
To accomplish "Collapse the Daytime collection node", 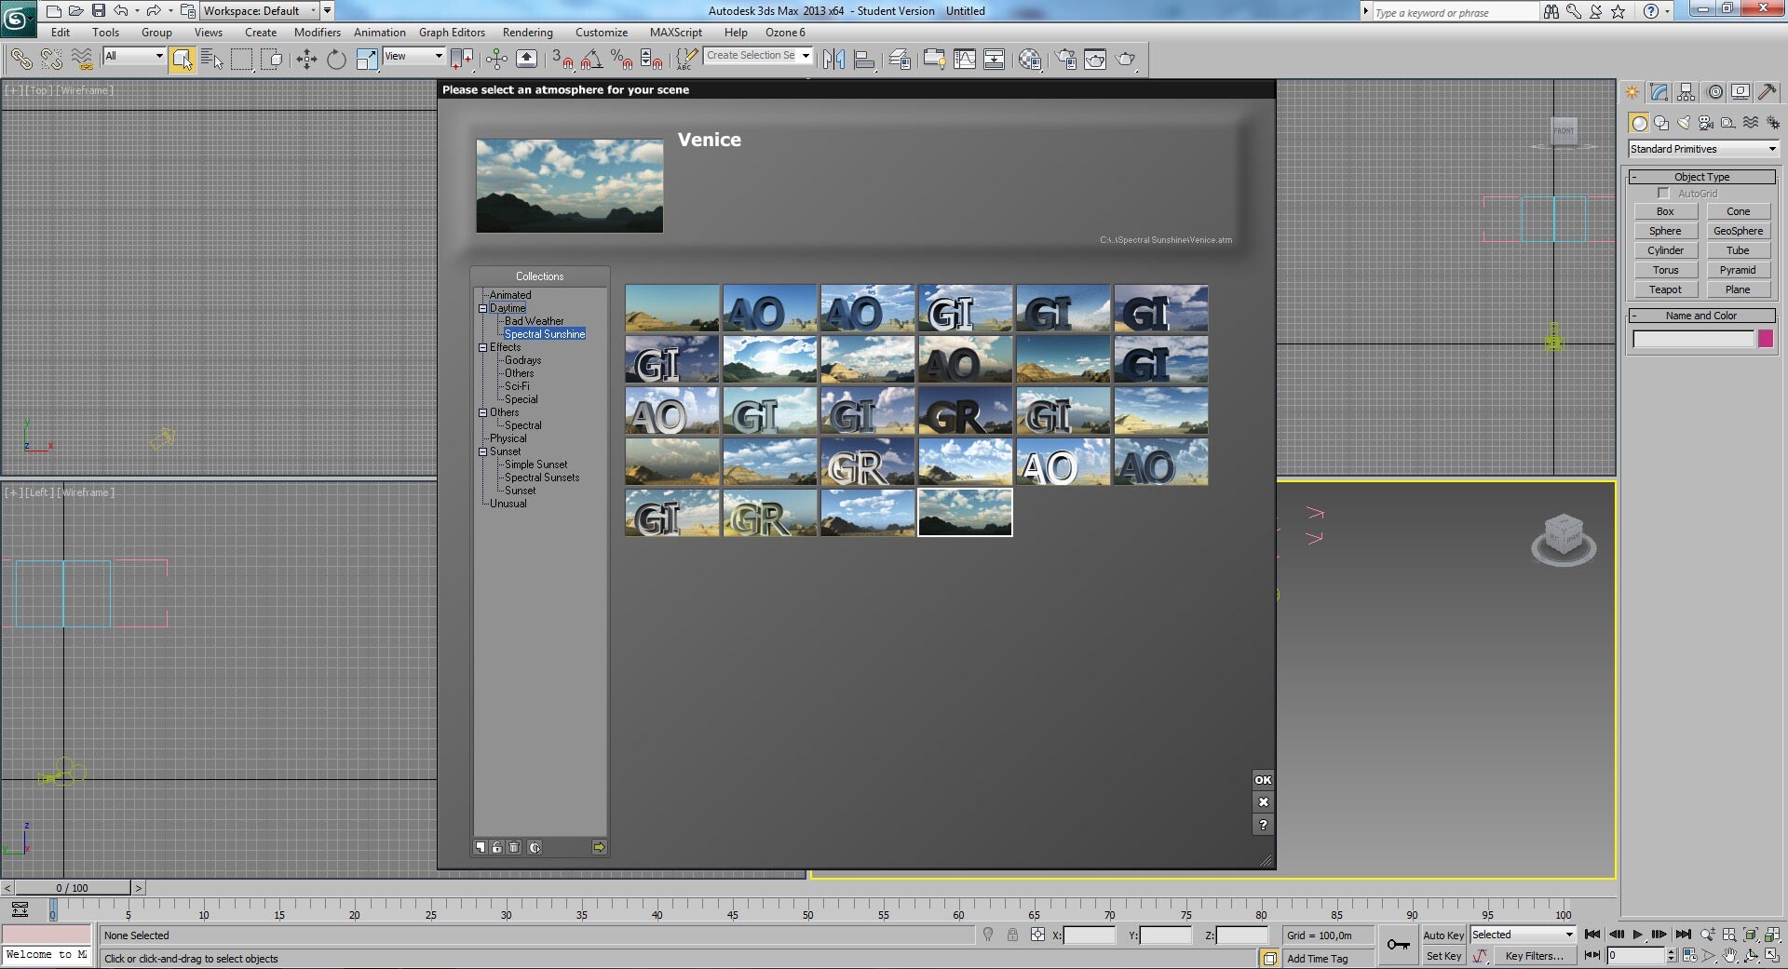I will (483, 308).
